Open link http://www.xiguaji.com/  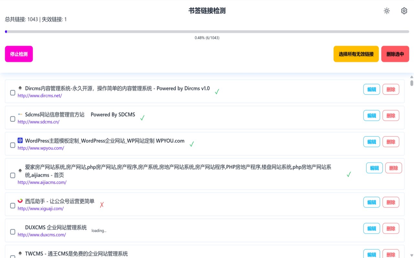pos(41,209)
